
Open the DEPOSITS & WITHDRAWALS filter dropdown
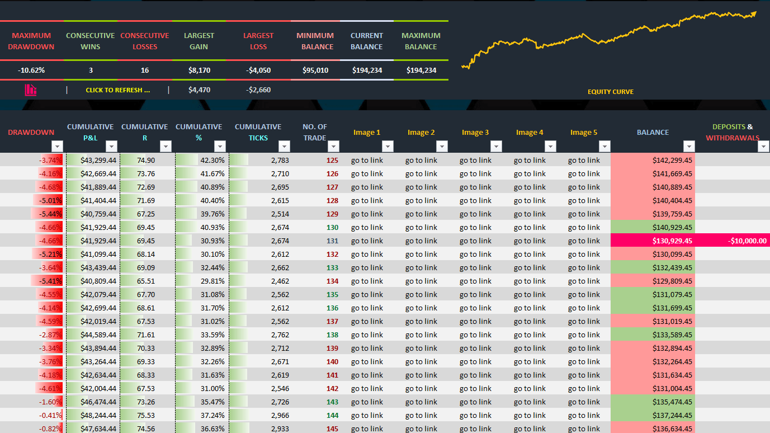764,146
